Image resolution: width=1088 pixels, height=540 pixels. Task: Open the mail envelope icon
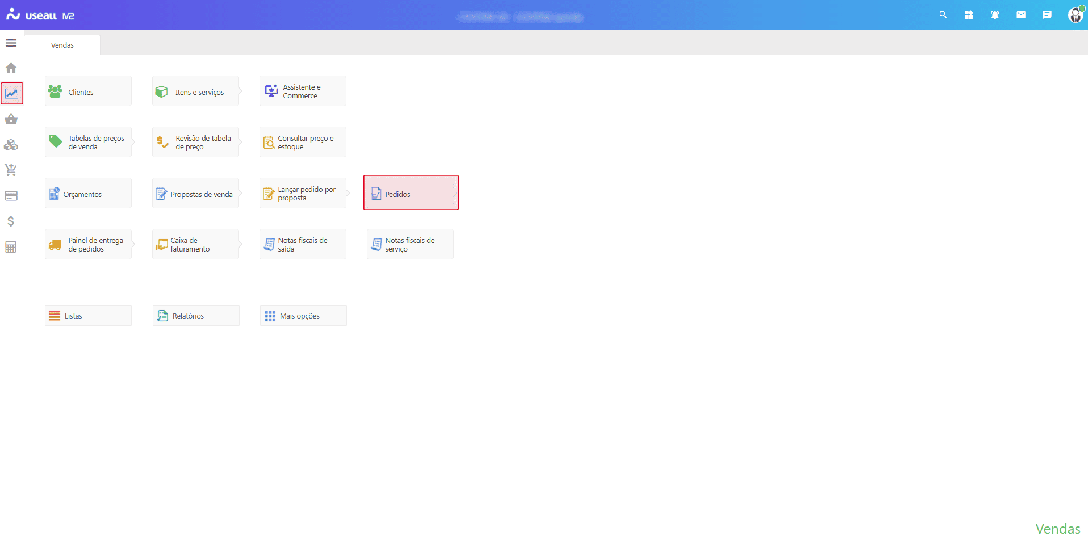pyautogui.click(x=1021, y=15)
